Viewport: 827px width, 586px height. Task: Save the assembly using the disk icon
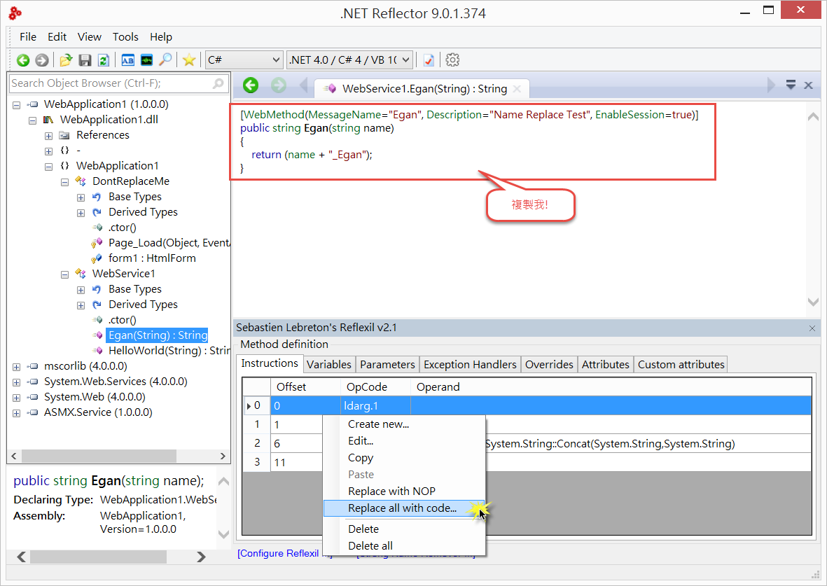84,60
